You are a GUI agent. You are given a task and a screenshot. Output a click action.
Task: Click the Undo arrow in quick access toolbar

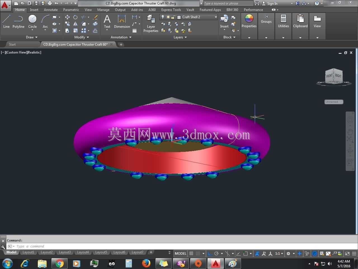56,3
